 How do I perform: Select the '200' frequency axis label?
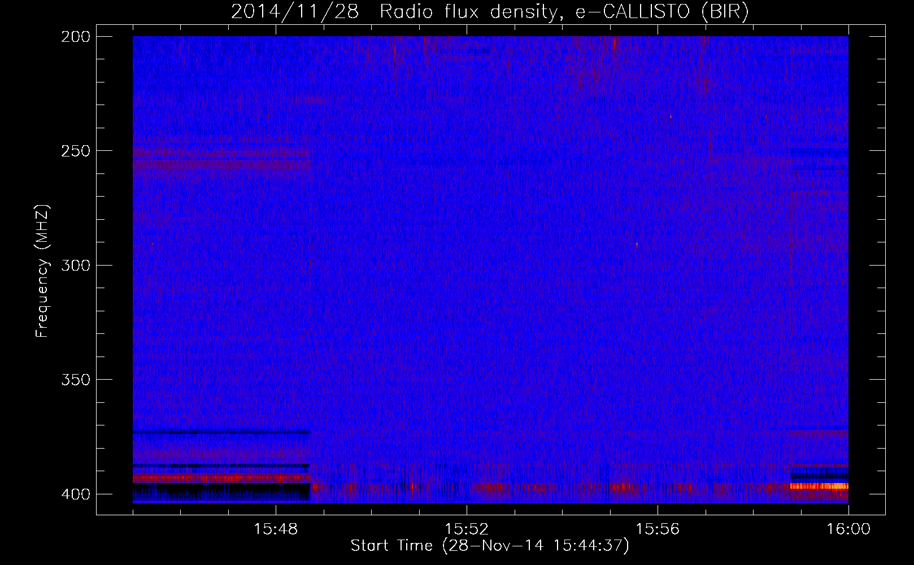(x=75, y=37)
